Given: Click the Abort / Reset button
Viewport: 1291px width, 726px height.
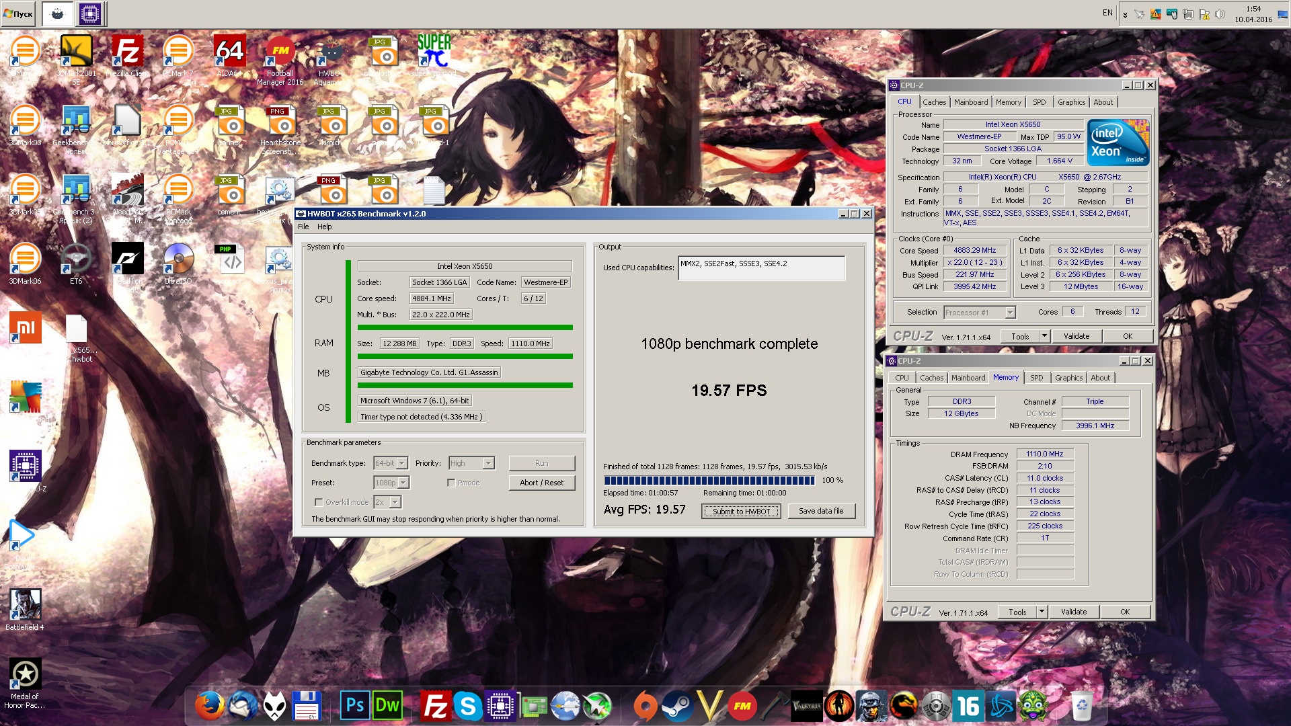Looking at the screenshot, I should click(x=541, y=483).
